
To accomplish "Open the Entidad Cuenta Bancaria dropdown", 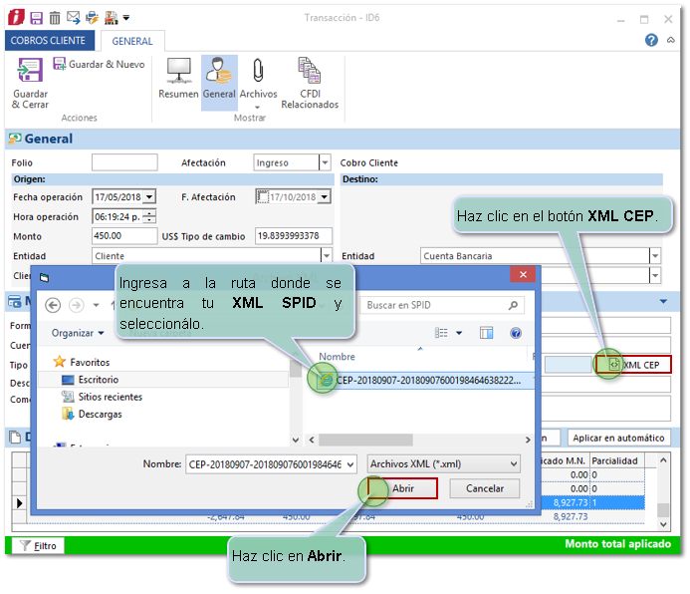I will pyautogui.click(x=655, y=255).
